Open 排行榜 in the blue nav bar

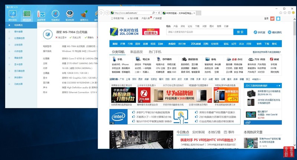(x=182, y=44)
